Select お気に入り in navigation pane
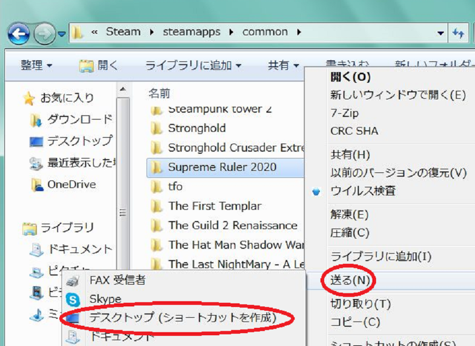The width and height of the screenshot is (475, 346). [67, 98]
